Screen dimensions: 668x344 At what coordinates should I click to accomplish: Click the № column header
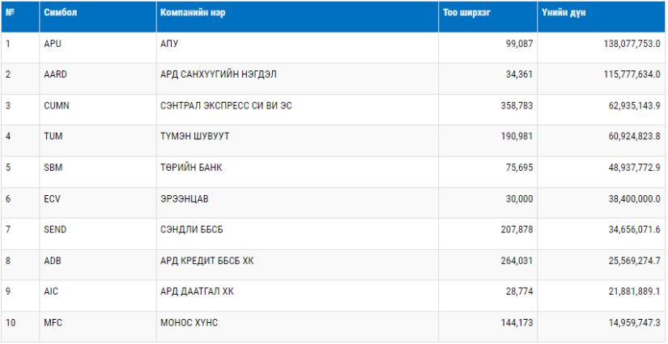[11, 13]
